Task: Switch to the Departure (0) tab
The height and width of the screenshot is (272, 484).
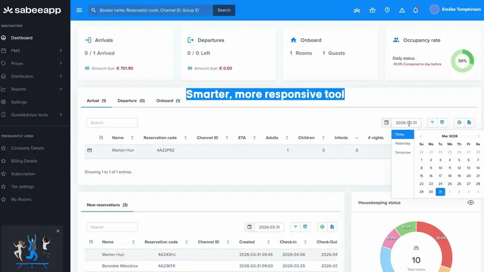Action: coord(131,101)
